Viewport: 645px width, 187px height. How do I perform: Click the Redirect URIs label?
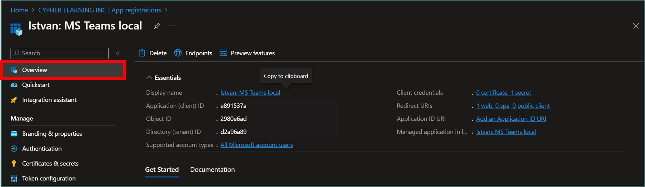coord(414,106)
